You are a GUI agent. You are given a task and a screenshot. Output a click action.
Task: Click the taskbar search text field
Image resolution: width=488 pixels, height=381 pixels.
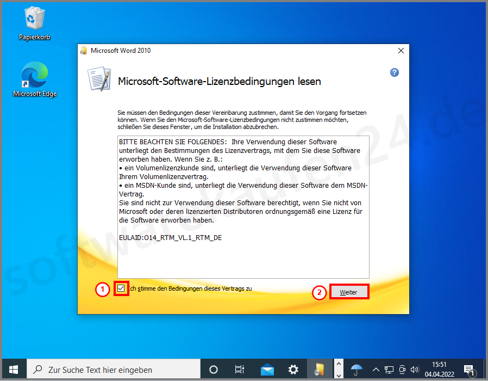(114, 370)
